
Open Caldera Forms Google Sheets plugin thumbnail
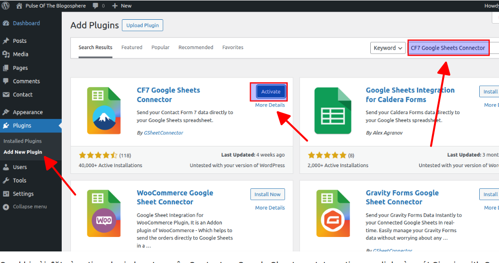click(333, 111)
